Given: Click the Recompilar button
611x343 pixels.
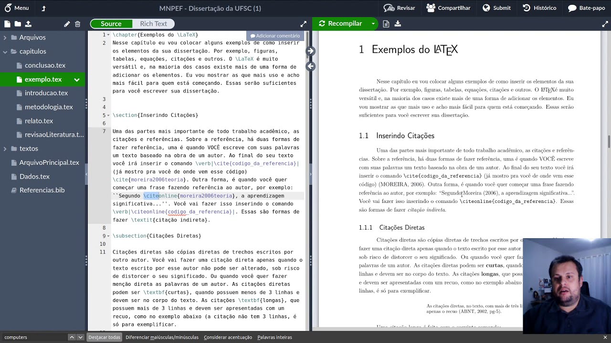Looking at the screenshot, I should click(x=341, y=23).
